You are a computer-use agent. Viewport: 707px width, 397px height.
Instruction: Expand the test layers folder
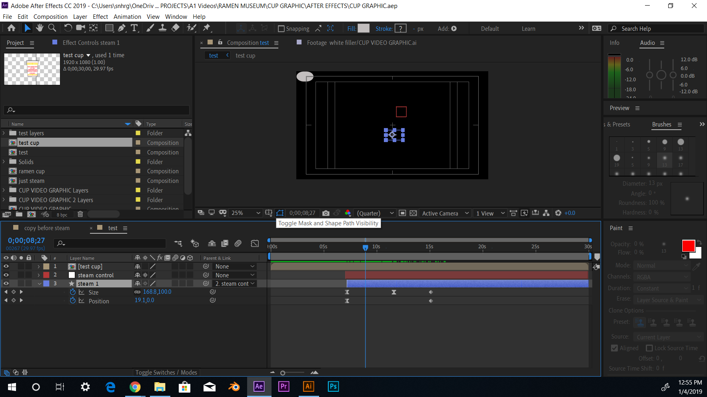tap(4, 133)
